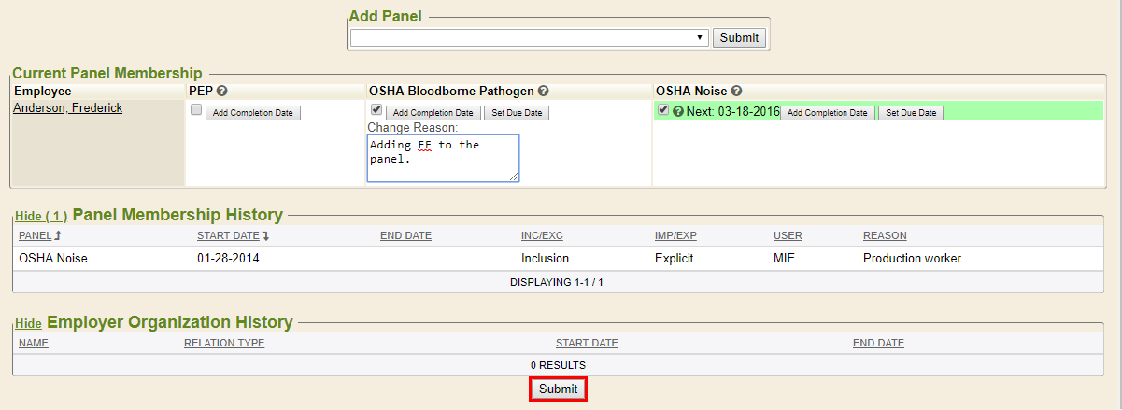This screenshot has height=410, width=1122.
Task: Uncheck the OSHA Bloodborne Pathogen checkbox
Action: point(376,109)
